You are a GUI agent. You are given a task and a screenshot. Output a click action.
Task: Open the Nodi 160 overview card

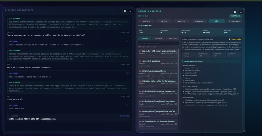[x=148, y=31]
